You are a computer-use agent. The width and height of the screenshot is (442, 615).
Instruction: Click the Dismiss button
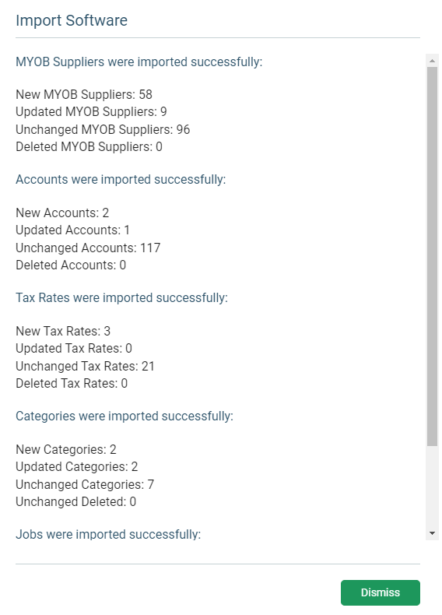tap(380, 592)
